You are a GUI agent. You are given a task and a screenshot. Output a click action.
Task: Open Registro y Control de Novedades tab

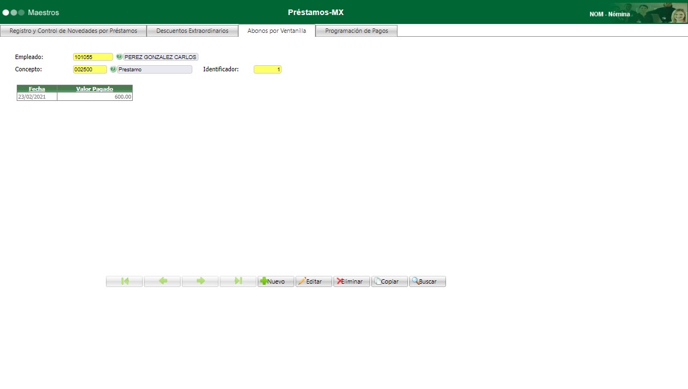tap(74, 31)
